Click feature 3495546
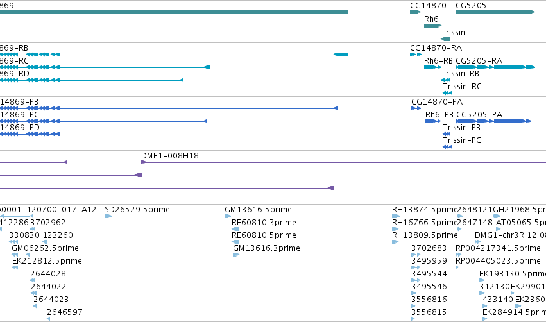 [413, 293]
